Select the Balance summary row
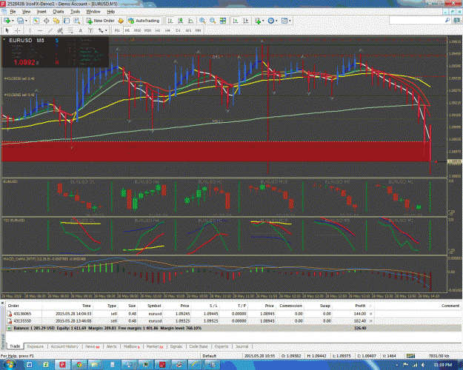Viewport: 463px width, 370px height. click(233, 328)
